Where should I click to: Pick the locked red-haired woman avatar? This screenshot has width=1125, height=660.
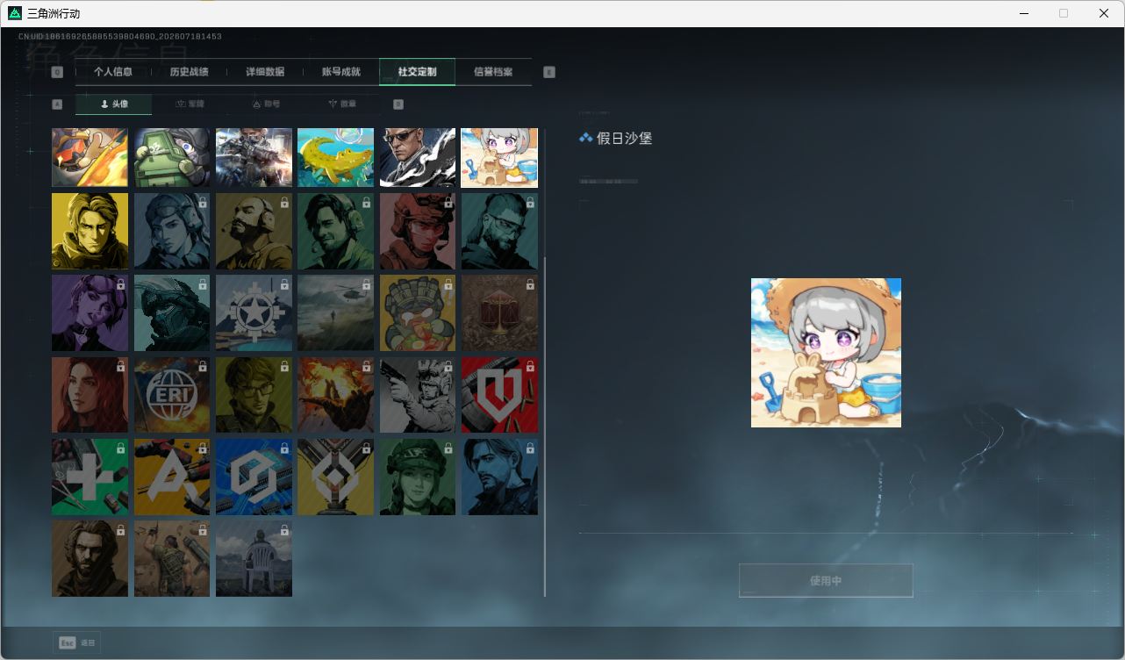(x=90, y=395)
